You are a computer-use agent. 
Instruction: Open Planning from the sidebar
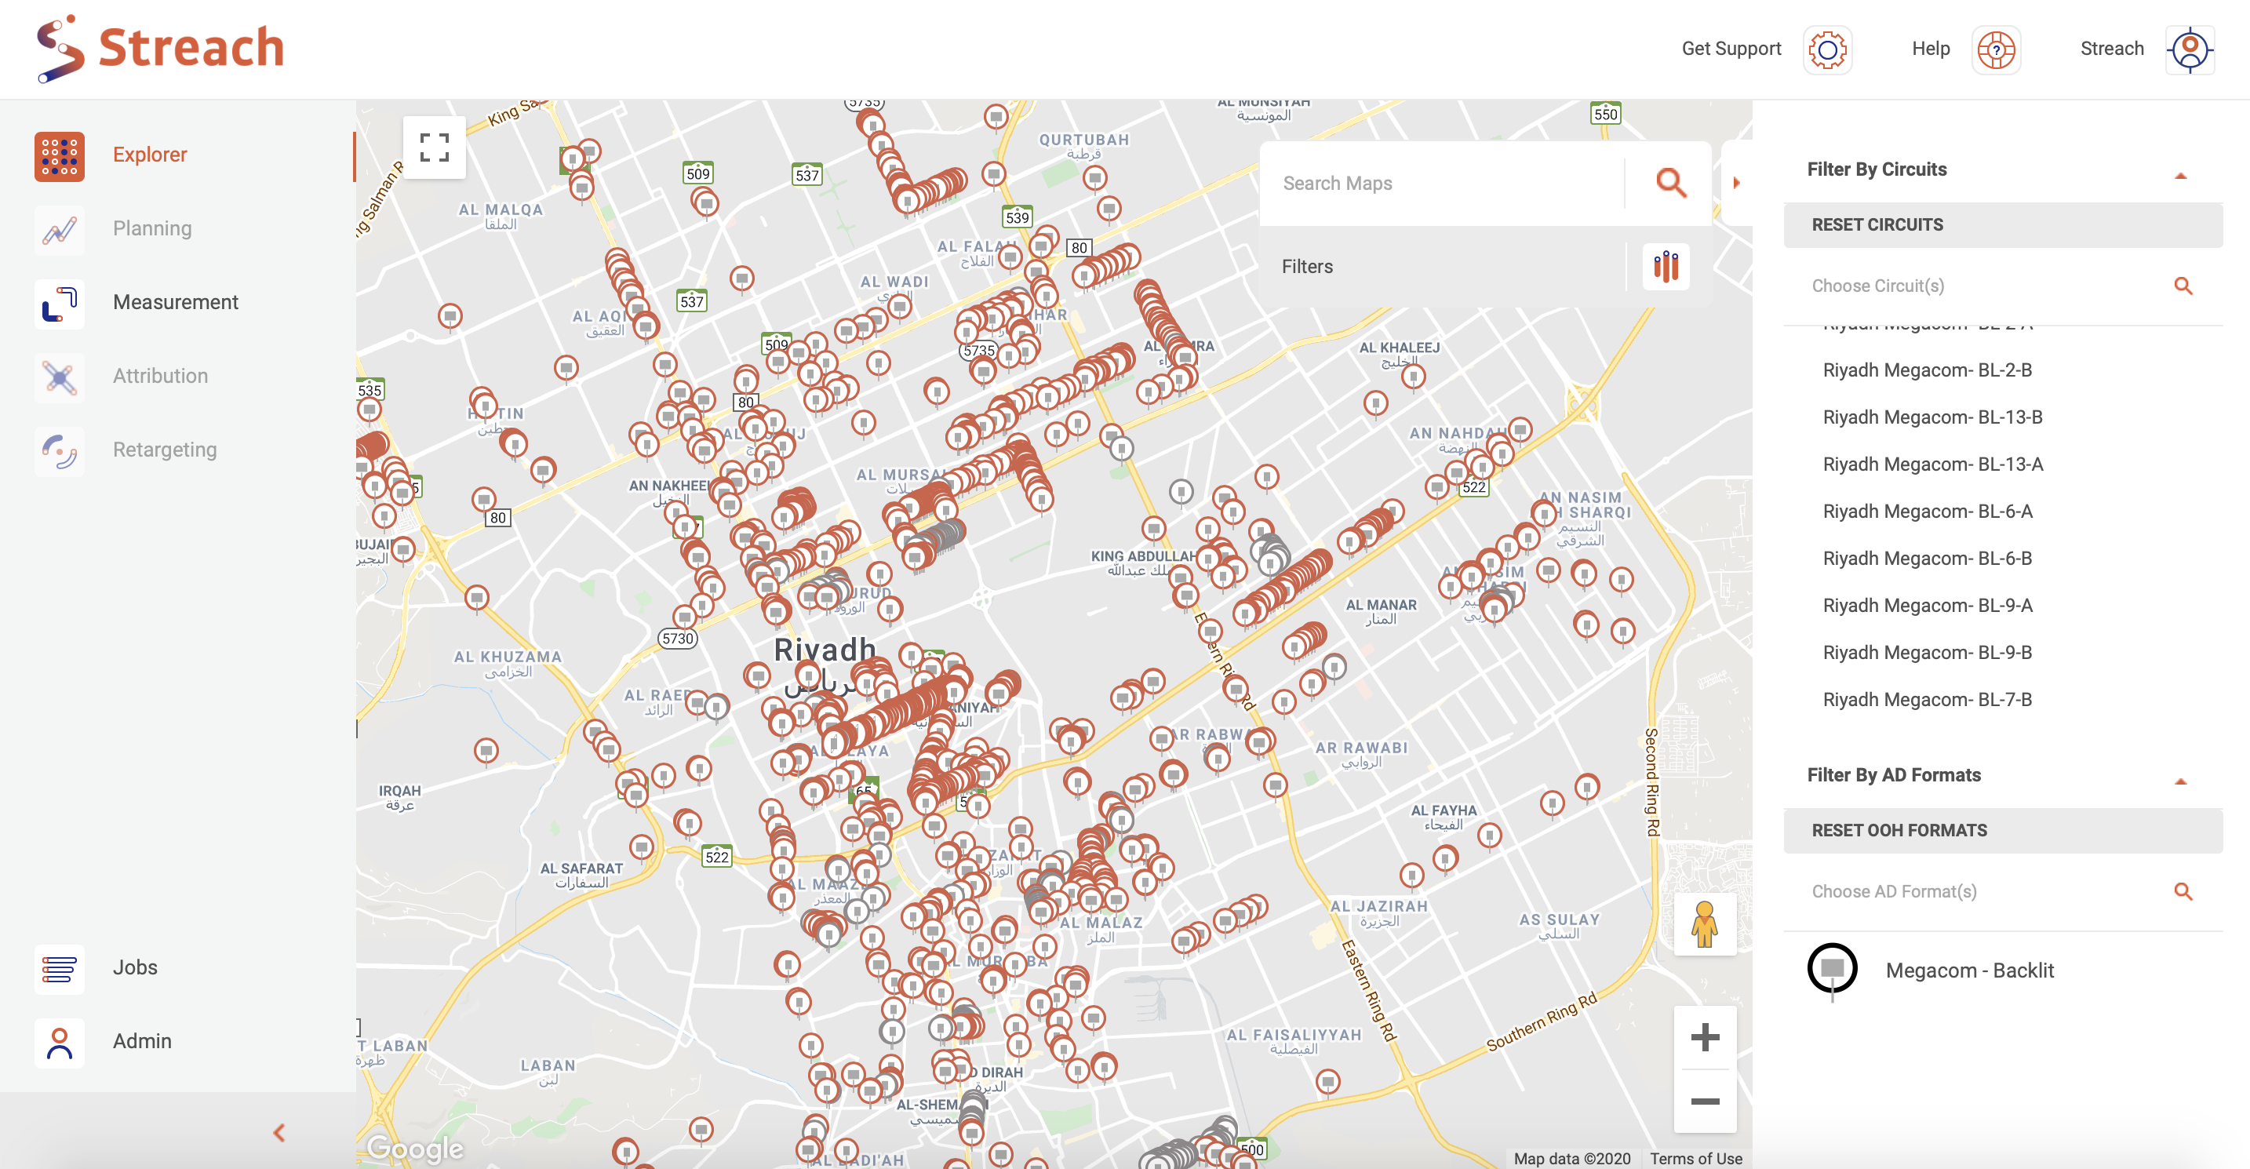pos(152,229)
